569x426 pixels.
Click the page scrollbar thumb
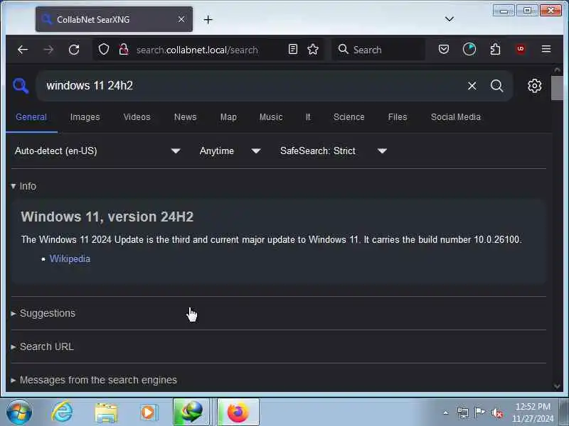pyautogui.click(x=557, y=87)
